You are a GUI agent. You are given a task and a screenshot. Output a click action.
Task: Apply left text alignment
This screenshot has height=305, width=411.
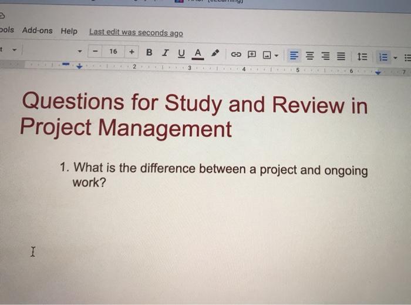tap(293, 56)
